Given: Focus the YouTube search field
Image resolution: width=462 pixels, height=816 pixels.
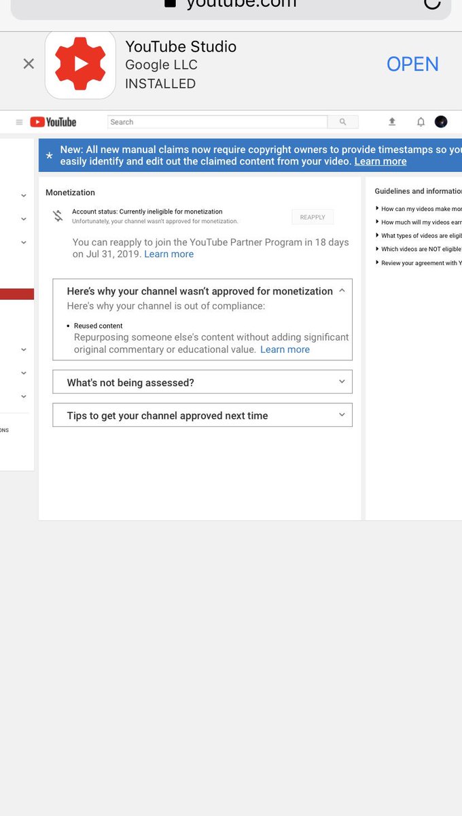Looking at the screenshot, I should [217, 122].
